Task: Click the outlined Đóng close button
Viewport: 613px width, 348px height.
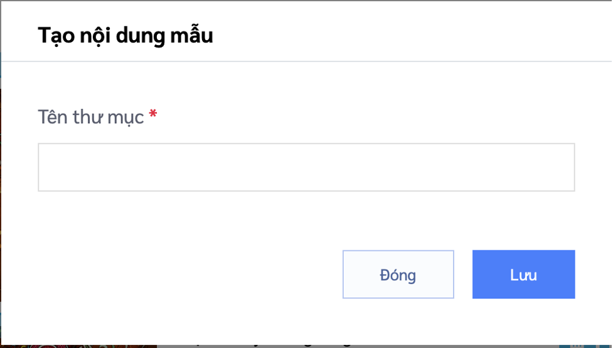Action: (x=398, y=274)
